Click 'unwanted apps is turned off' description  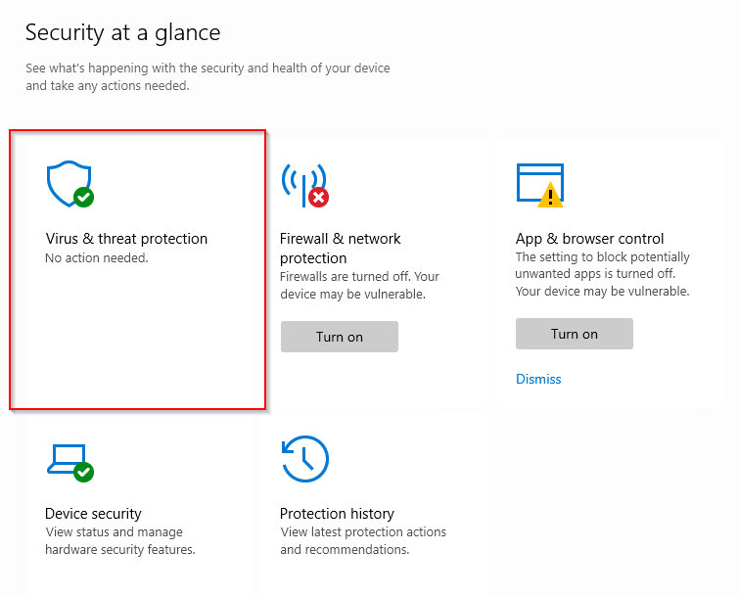[603, 274]
